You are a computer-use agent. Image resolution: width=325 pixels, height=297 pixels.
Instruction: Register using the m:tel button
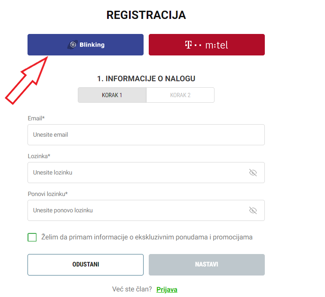coord(207,45)
